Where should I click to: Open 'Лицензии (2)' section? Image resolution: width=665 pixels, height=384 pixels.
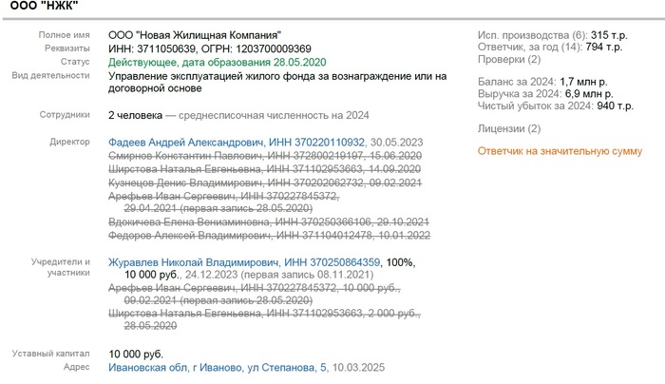508,128
